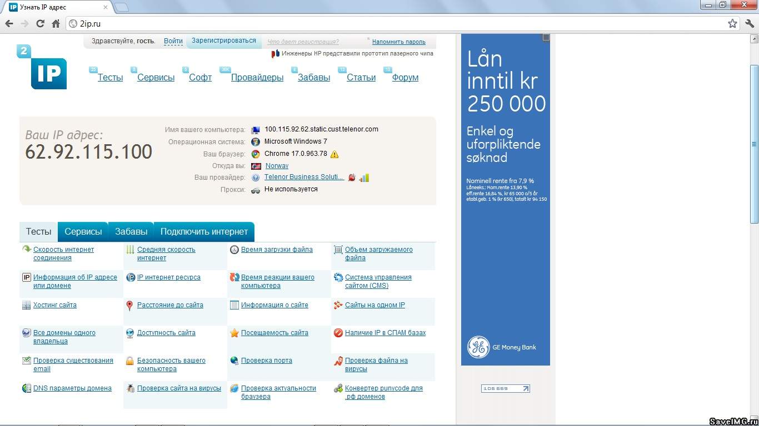The width and height of the screenshot is (759, 426).
Task: Click the punycode converter icon
Action: pyautogui.click(x=338, y=389)
